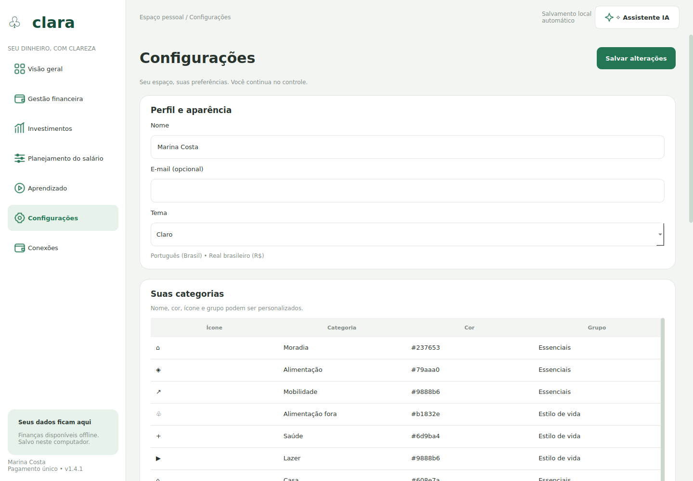The image size is (693, 481).
Task: Click the Seus dados ficam aqui card
Action: click(63, 432)
